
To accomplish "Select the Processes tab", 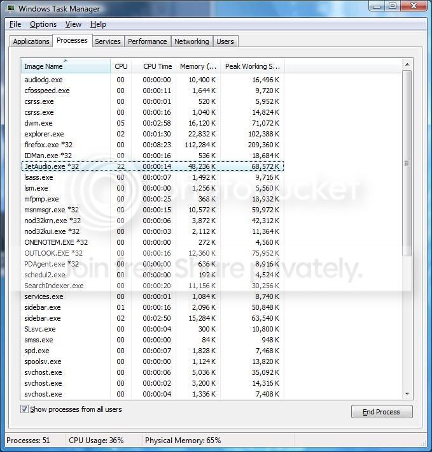I will point(72,40).
